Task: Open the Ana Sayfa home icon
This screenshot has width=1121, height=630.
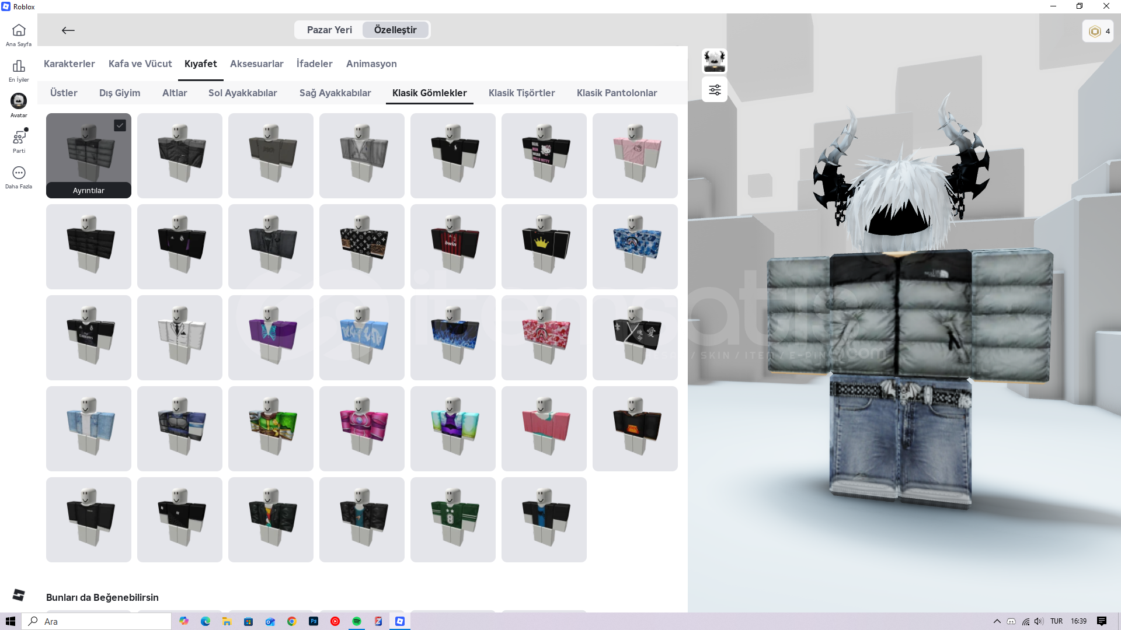Action: [19, 30]
